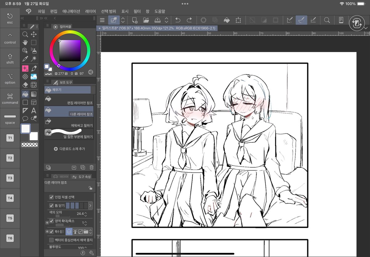Select the Move layer tool

pos(34,34)
